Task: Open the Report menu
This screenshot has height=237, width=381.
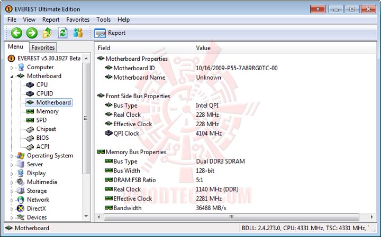Action: 51,20
